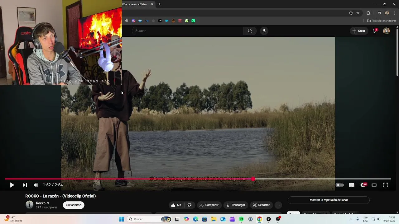This screenshot has height=224, width=399.
Task: Mute the video volume
Action: [36, 185]
